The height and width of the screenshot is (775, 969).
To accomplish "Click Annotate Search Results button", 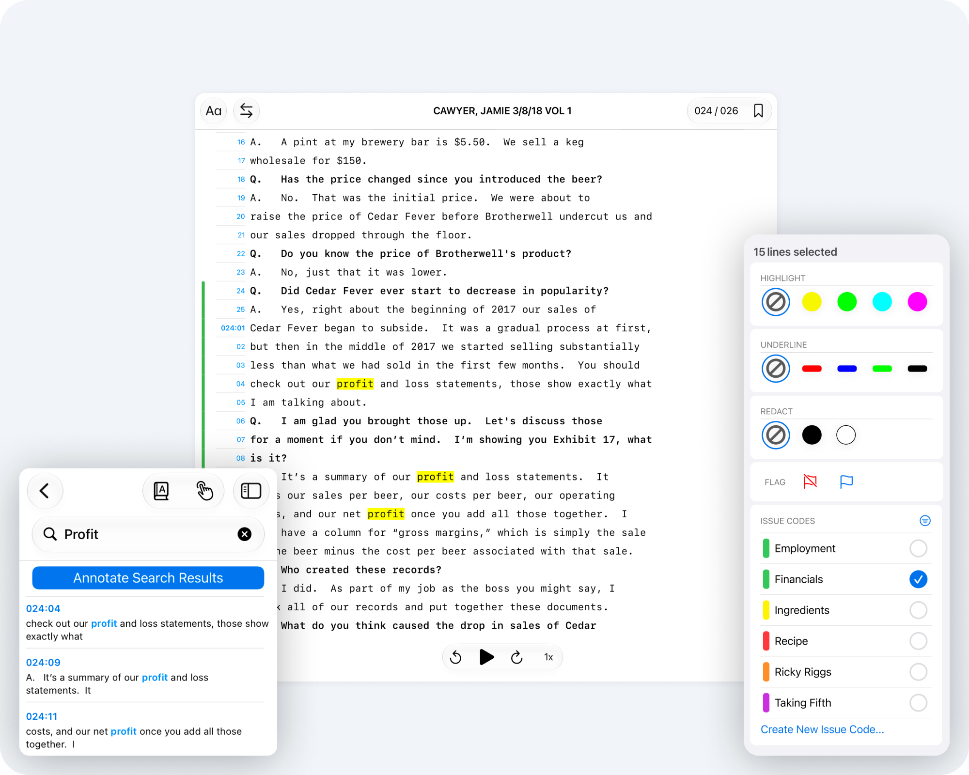I will pos(148,578).
